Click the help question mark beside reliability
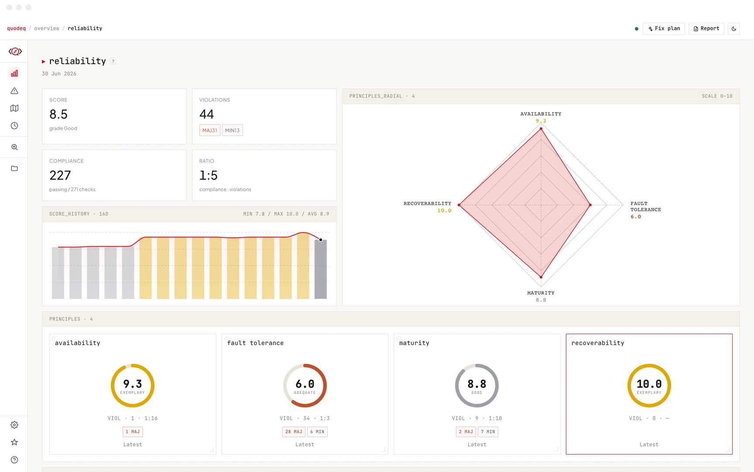754x472 pixels. (113, 61)
